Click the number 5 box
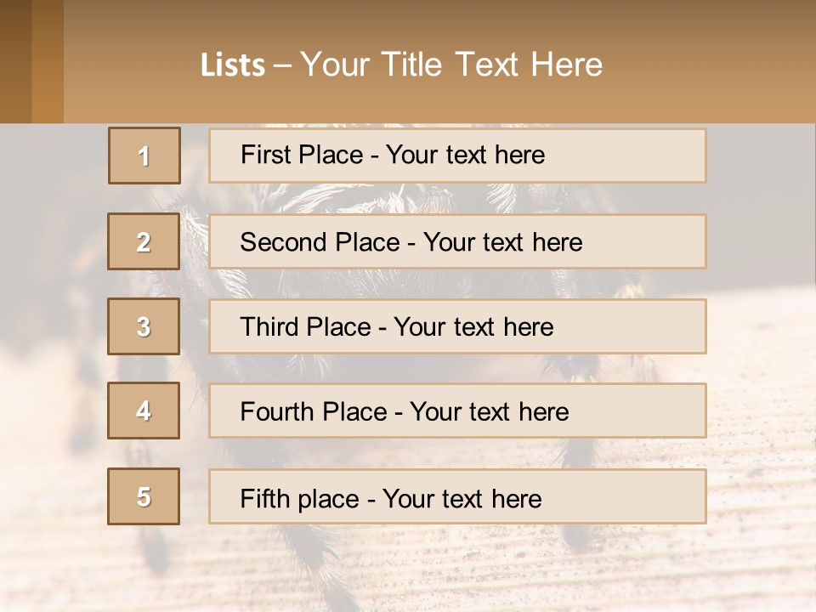Viewport: 816px width, 612px height. (144, 496)
